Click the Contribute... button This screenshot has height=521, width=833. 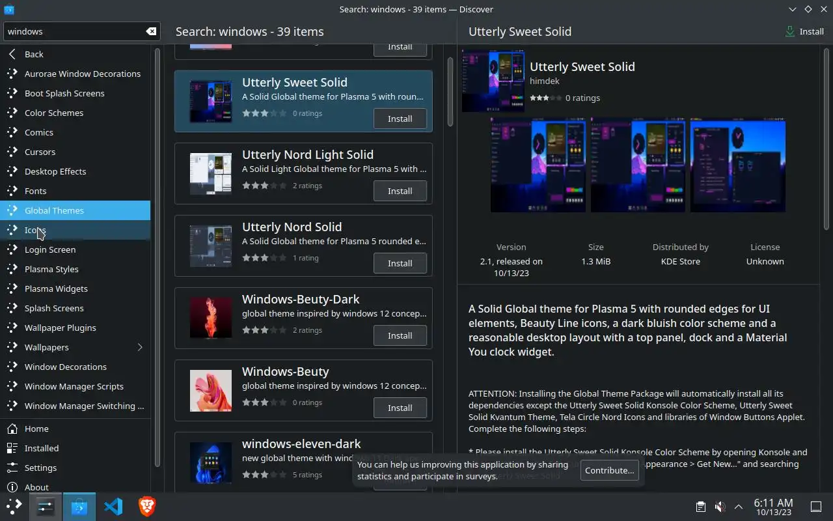tap(609, 470)
